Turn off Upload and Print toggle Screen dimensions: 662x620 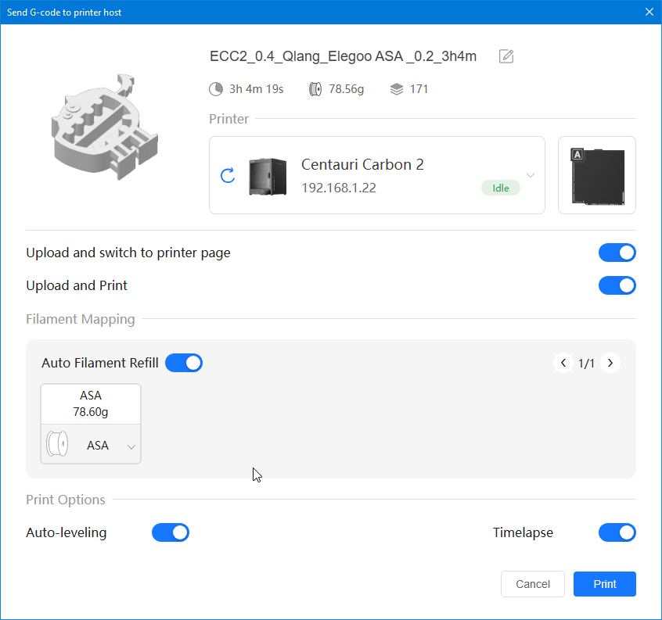pyautogui.click(x=617, y=285)
